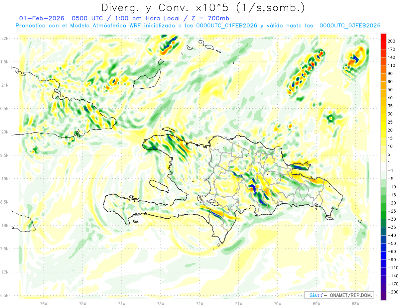The height and width of the screenshot is (308, 399).
Task: Pick the red swatch topping the color scale
Action: [x=383, y=37]
